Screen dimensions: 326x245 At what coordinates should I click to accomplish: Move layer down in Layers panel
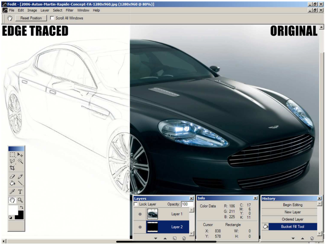pos(156,238)
